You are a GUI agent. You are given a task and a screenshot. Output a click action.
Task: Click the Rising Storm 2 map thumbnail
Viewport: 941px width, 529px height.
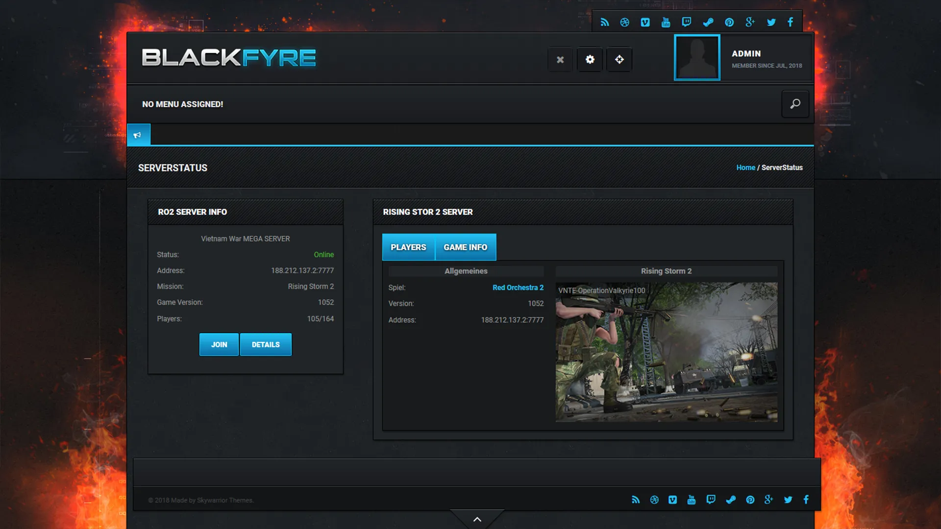666,352
